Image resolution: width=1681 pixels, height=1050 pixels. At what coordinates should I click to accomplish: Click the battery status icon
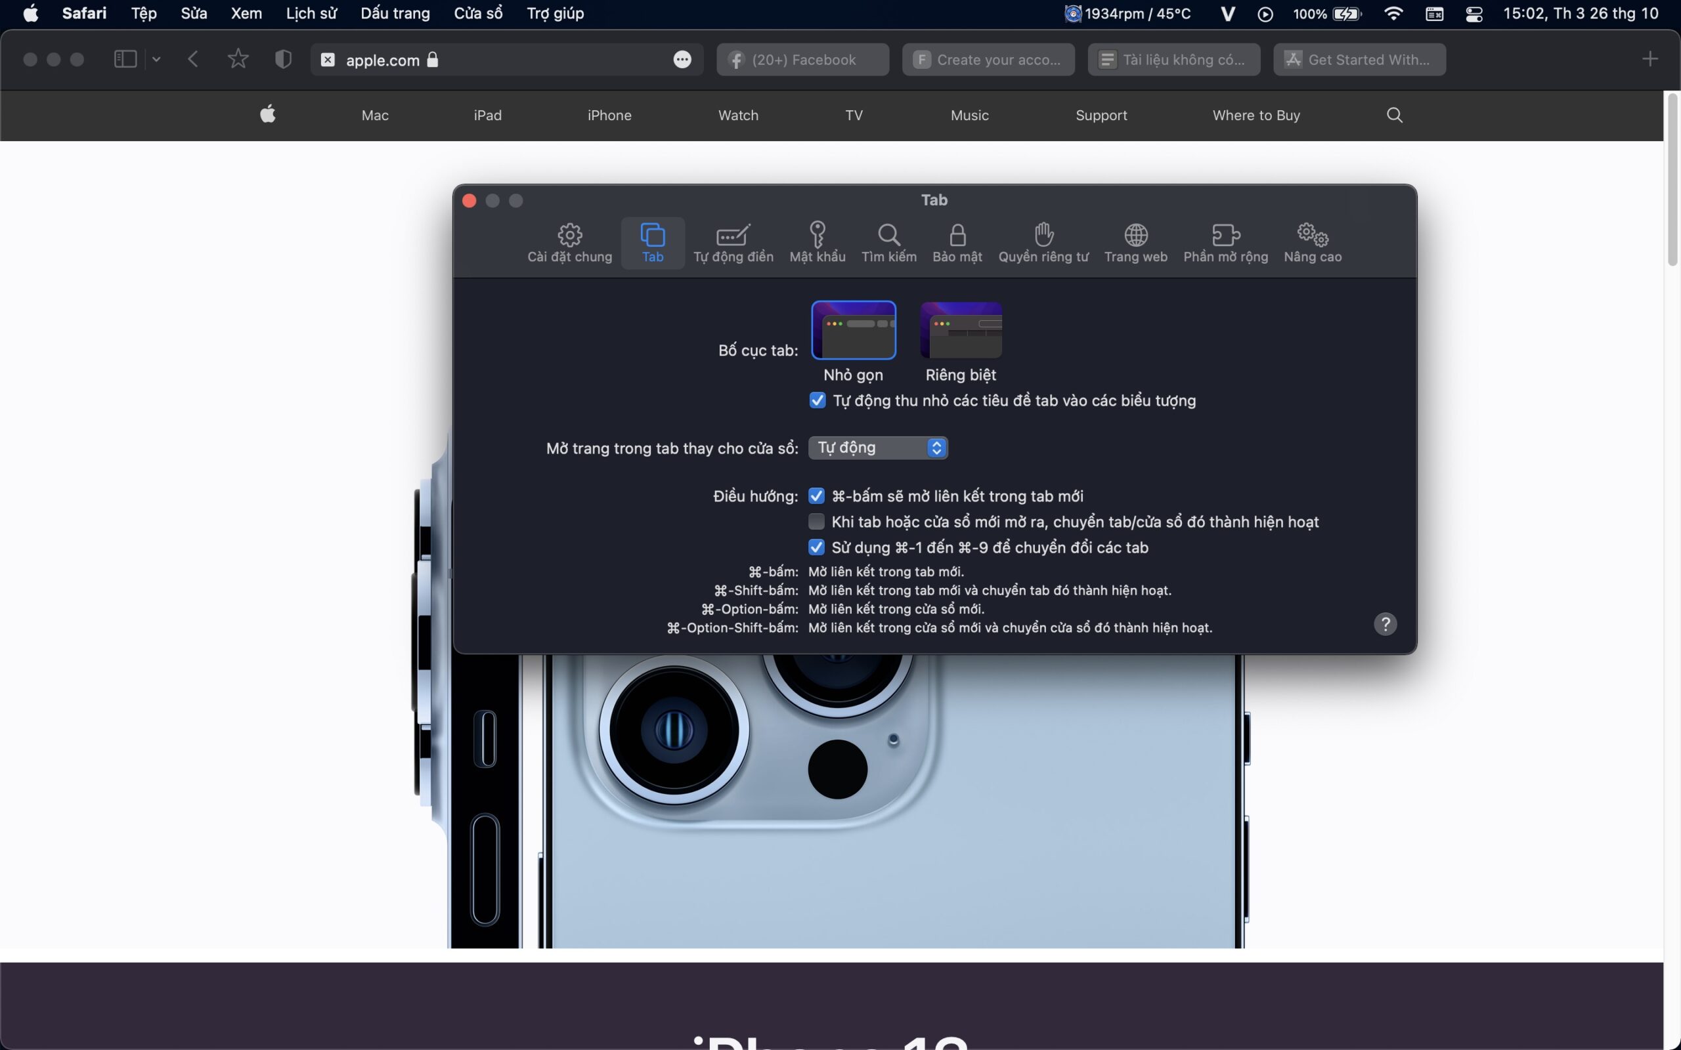pyautogui.click(x=1347, y=14)
